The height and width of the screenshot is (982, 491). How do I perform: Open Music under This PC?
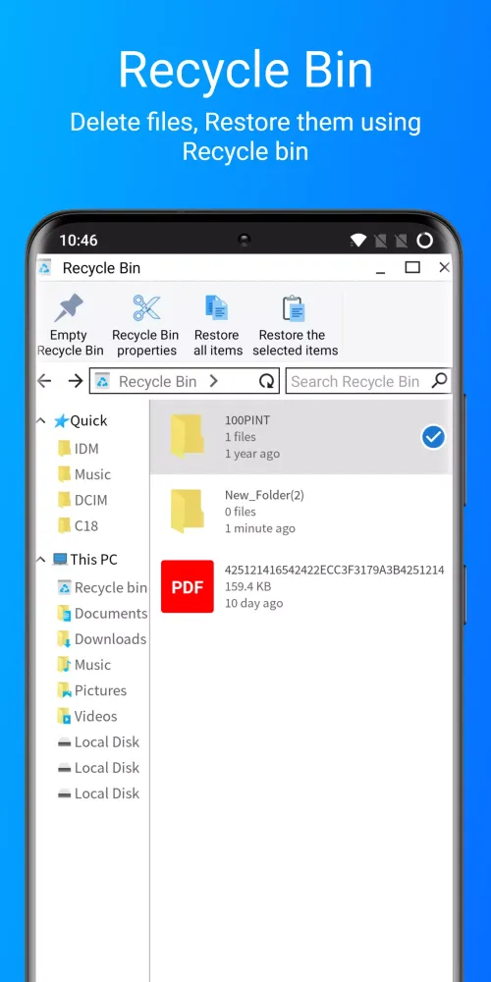[84, 665]
